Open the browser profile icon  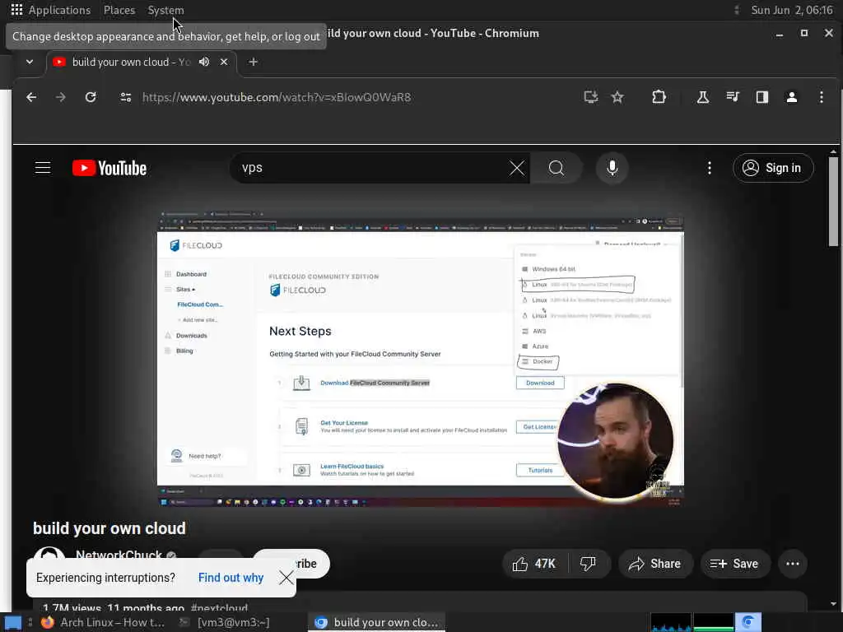pos(791,97)
